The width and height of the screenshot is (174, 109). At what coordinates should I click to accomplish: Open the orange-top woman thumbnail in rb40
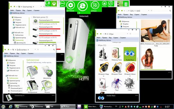pyautogui.click(x=147, y=59)
